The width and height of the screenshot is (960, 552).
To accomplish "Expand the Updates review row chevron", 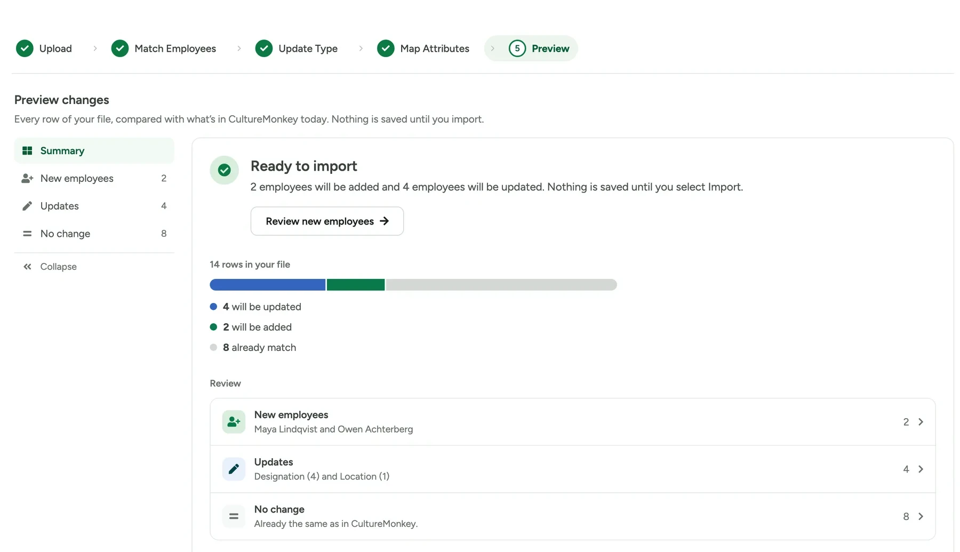I will pyautogui.click(x=921, y=469).
